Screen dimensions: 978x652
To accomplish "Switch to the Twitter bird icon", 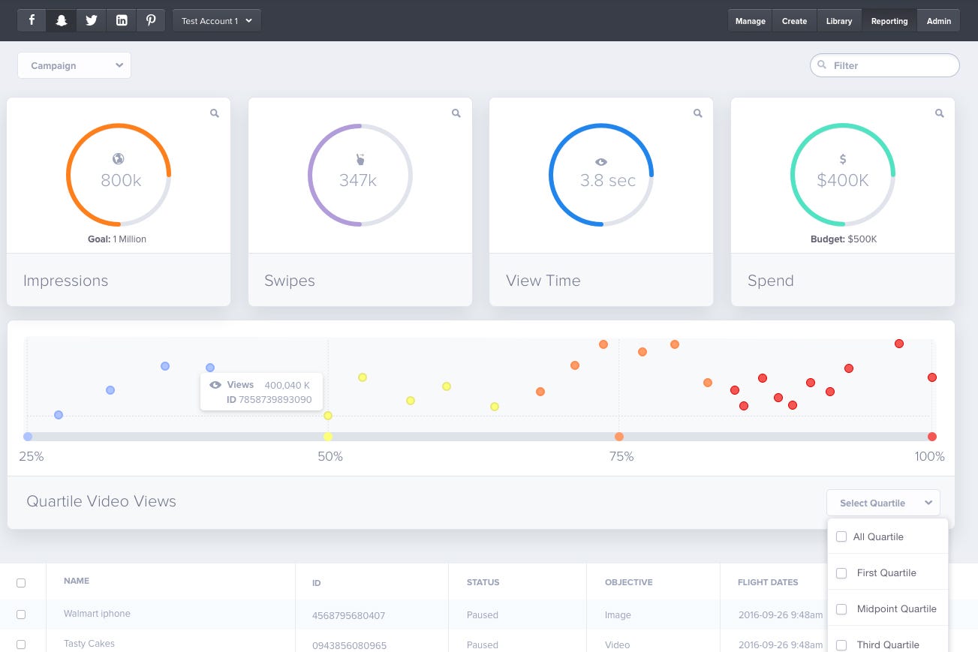I will (92, 20).
